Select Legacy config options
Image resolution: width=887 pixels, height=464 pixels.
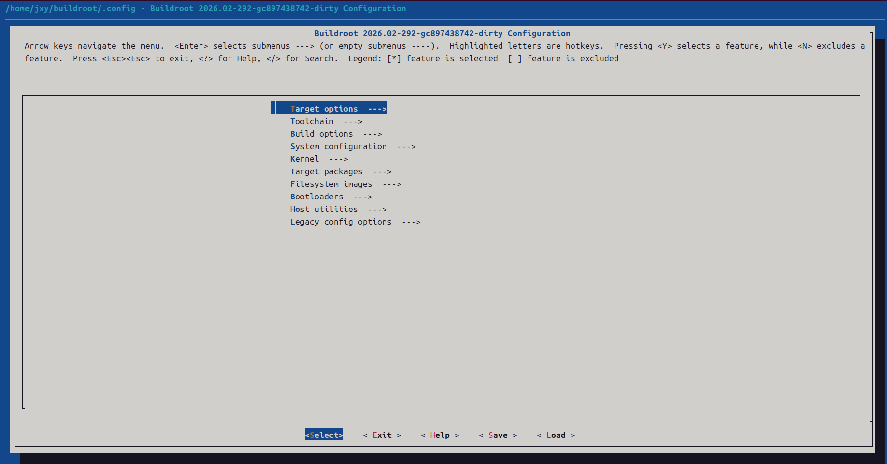[341, 222]
